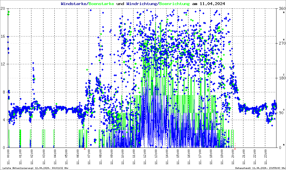Click the '11. 04:00' time axis label
Image resolution: width=286 pixels, height=170 pixels.
pyautogui.click(x=55, y=157)
